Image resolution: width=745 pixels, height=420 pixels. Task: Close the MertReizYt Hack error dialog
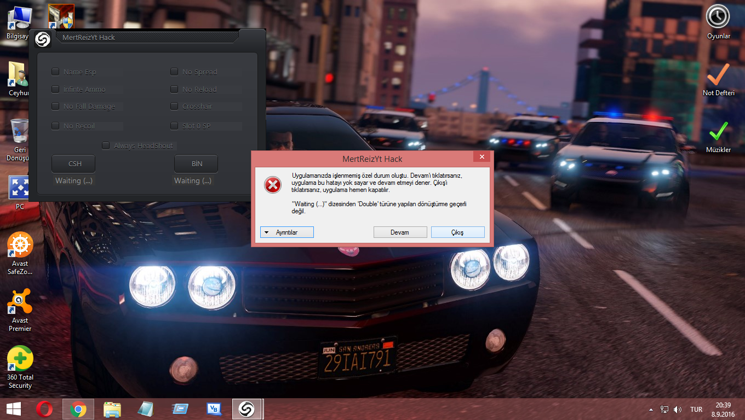coord(482,157)
